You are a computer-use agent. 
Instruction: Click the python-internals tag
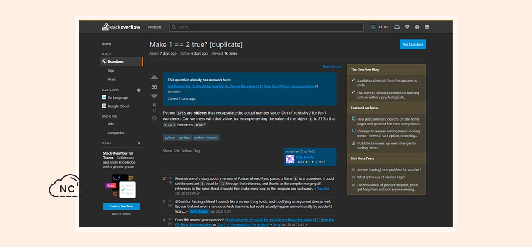pos(206,138)
